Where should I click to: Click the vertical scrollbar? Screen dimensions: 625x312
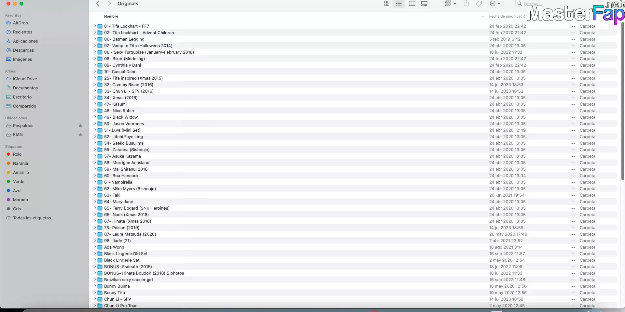[622, 101]
